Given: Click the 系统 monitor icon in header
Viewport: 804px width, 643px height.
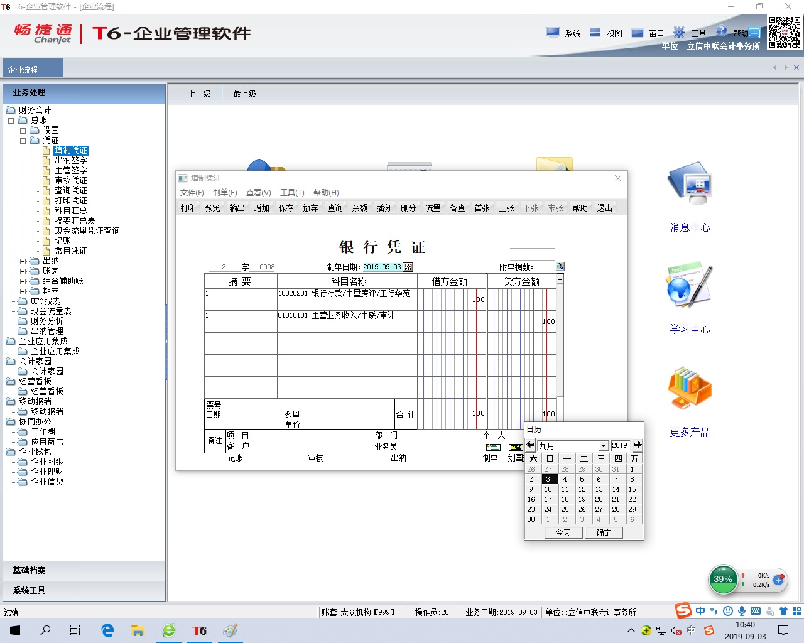Looking at the screenshot, I should pyautogui.click(x=553, y=33).
